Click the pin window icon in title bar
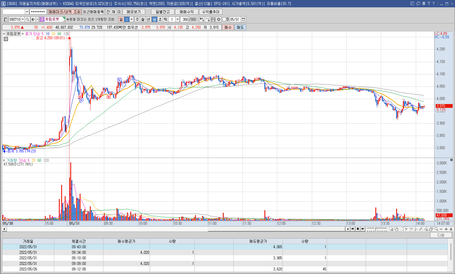 click(x=423, y=4)
